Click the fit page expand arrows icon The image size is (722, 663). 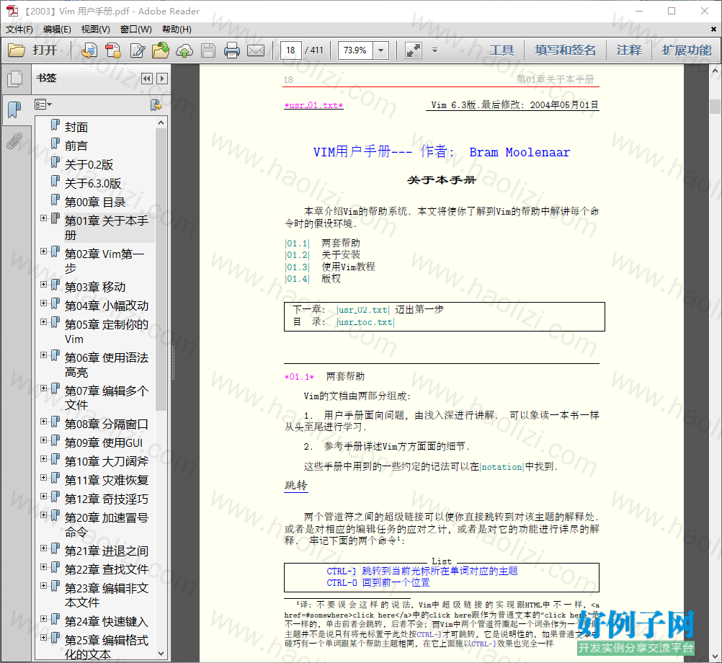(x=413, y=50)
